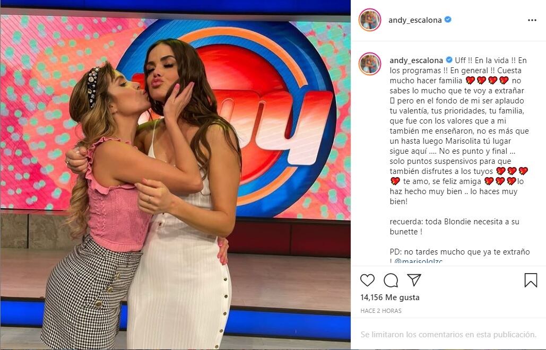Image resolution: width=546 pixels, height=350 pixels.
Task: Open the @marisolglzc mention link
Action: tap(418, 261)
